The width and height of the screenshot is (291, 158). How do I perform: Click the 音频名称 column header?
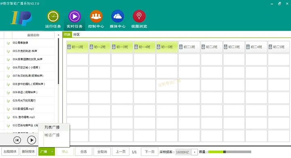tap(33, 35)
